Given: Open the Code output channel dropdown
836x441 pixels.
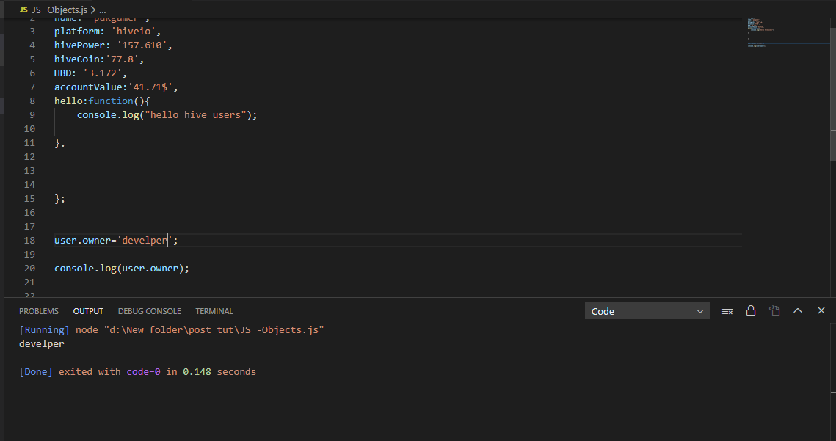Looking at the screenshot, I should point(647,311).
